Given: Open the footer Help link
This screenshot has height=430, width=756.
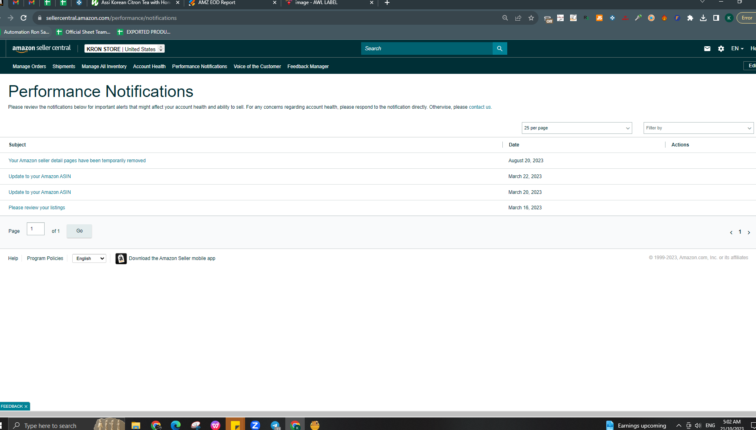Looking at the screenshot, I should tap(13, 258).
